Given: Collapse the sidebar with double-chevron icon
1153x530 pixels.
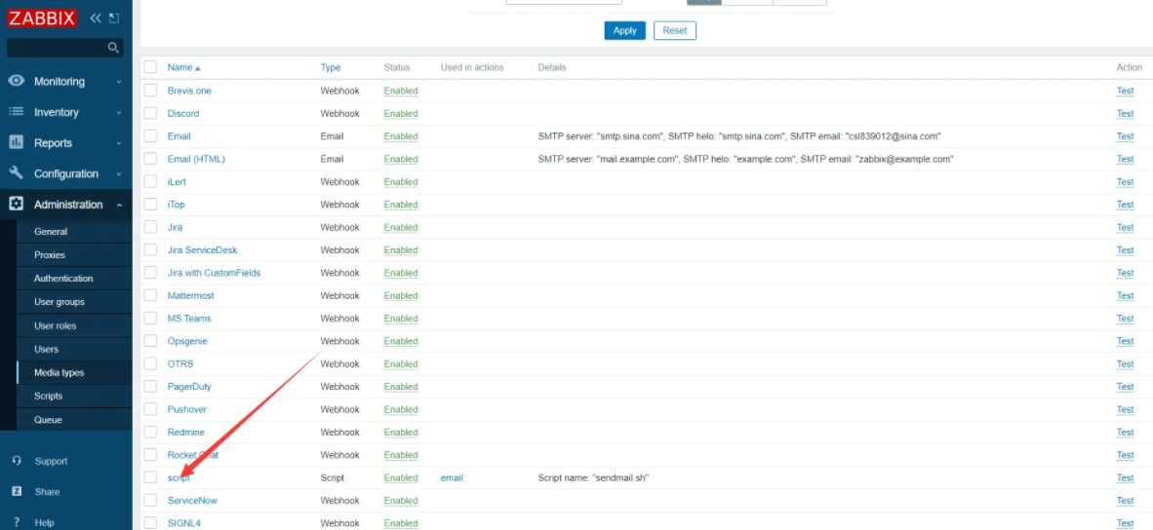Looking at the screenshot, I should pos(96,19).
